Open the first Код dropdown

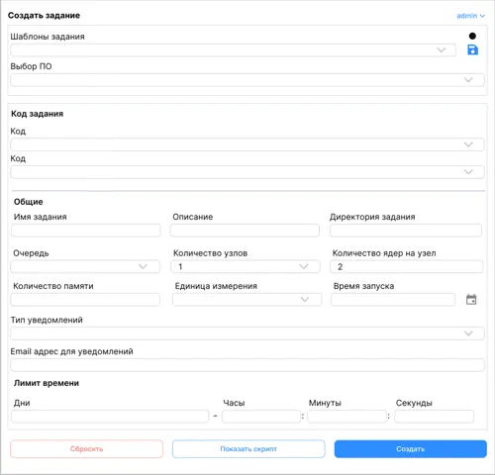(247, 144)
